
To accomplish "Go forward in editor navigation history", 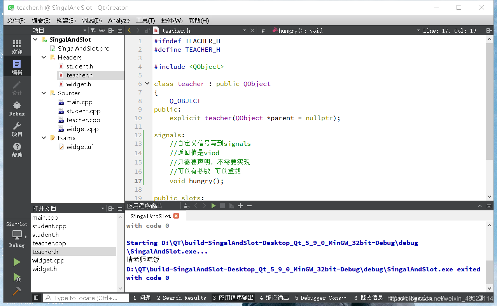I will [138, 30].
